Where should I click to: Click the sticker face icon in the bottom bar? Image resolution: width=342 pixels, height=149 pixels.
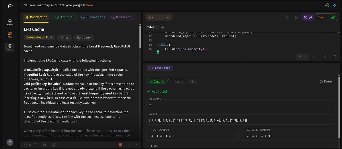(x=54, y=145)
